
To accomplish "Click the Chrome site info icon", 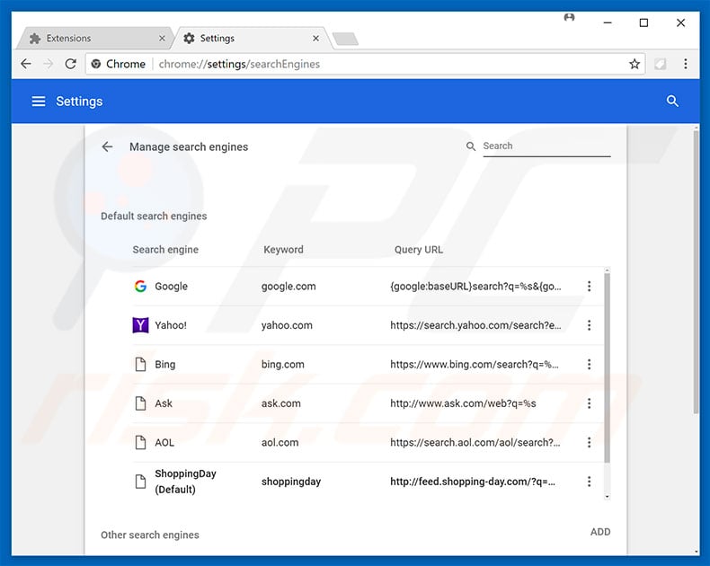I will click(x=96, y=64).
